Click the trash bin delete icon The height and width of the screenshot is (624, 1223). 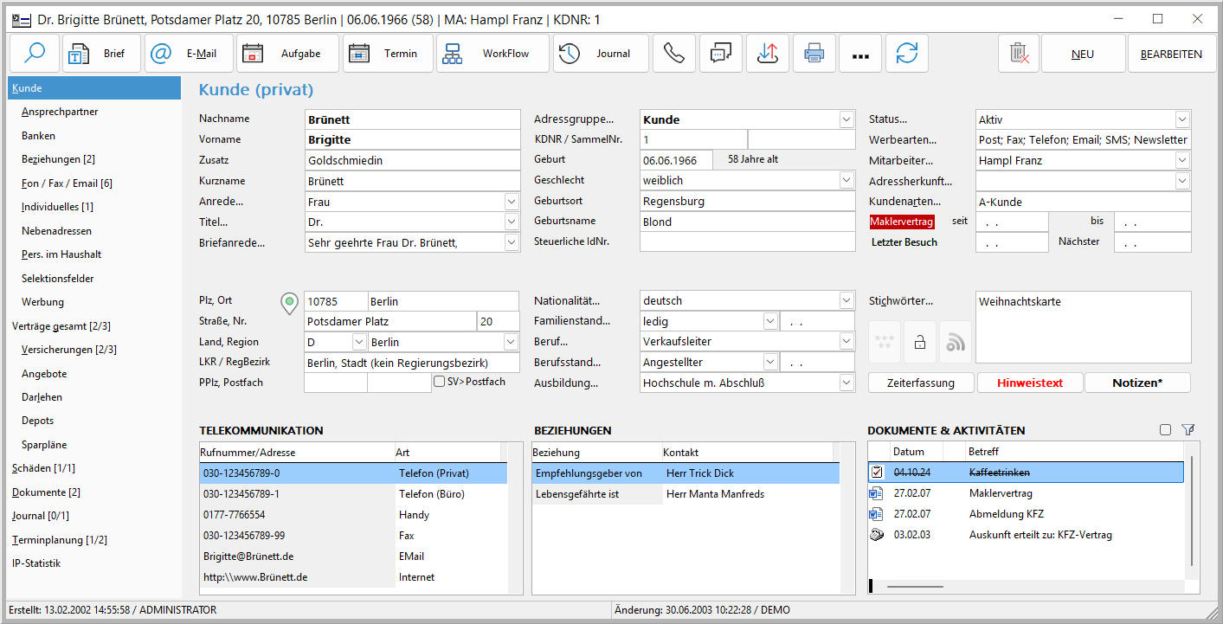1019,54
